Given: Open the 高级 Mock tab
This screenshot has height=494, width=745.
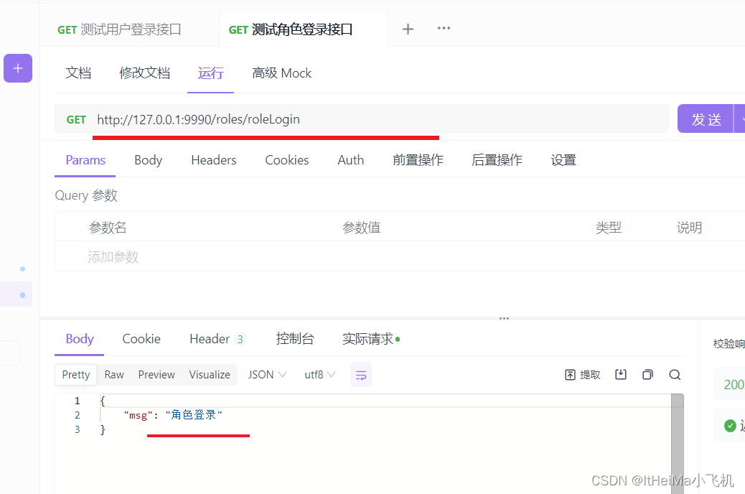Looking at the screenshot, I should 281,73.
